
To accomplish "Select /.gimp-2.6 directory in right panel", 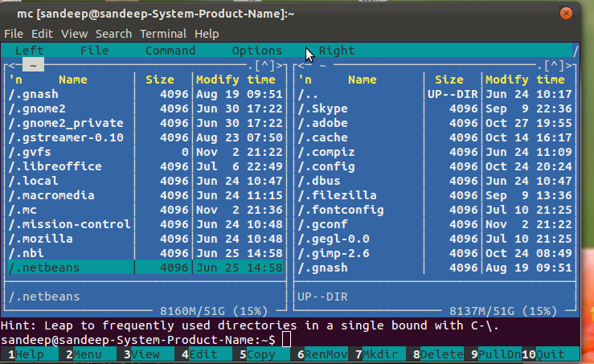I will tap(435, 253).
